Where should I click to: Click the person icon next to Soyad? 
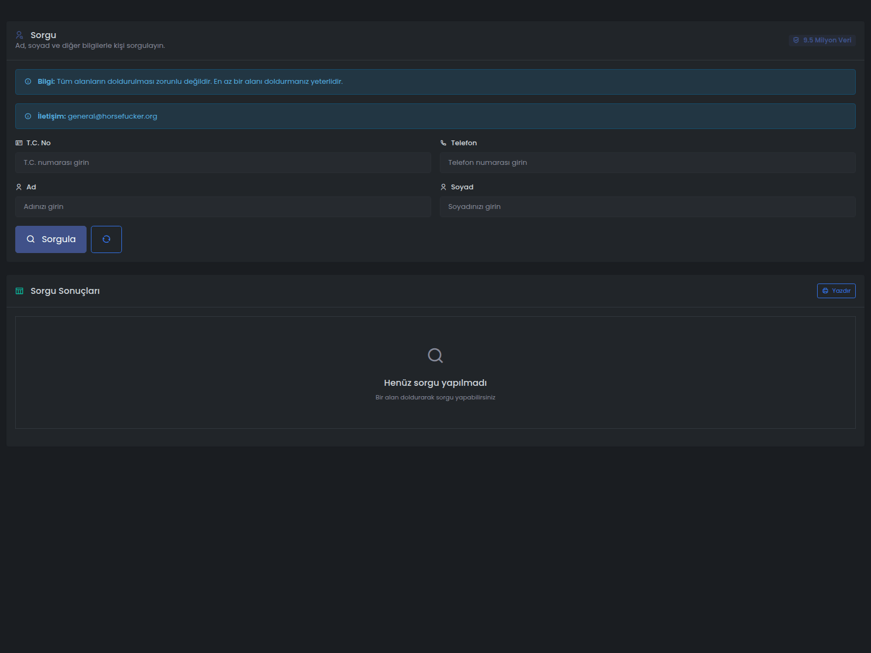pos(444,187)
